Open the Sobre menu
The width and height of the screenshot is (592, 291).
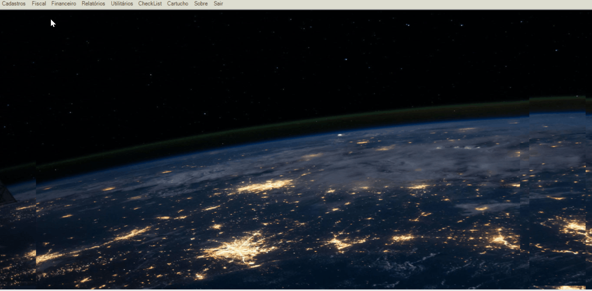coord(201,4)
